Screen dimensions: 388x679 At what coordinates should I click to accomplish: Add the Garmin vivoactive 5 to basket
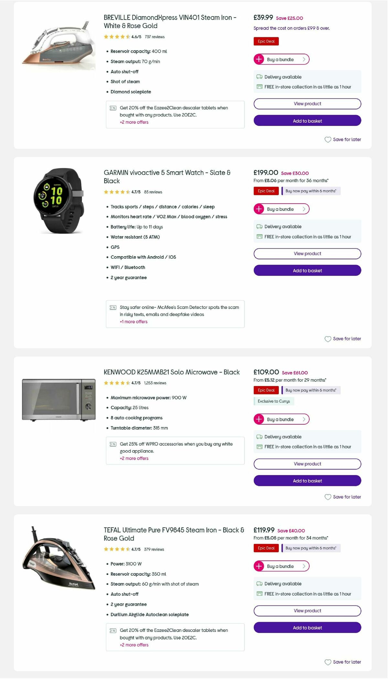[307, 270]
